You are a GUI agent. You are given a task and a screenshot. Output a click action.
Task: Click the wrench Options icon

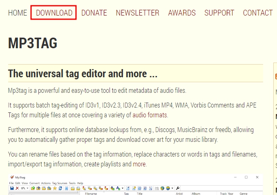point(178,188)
